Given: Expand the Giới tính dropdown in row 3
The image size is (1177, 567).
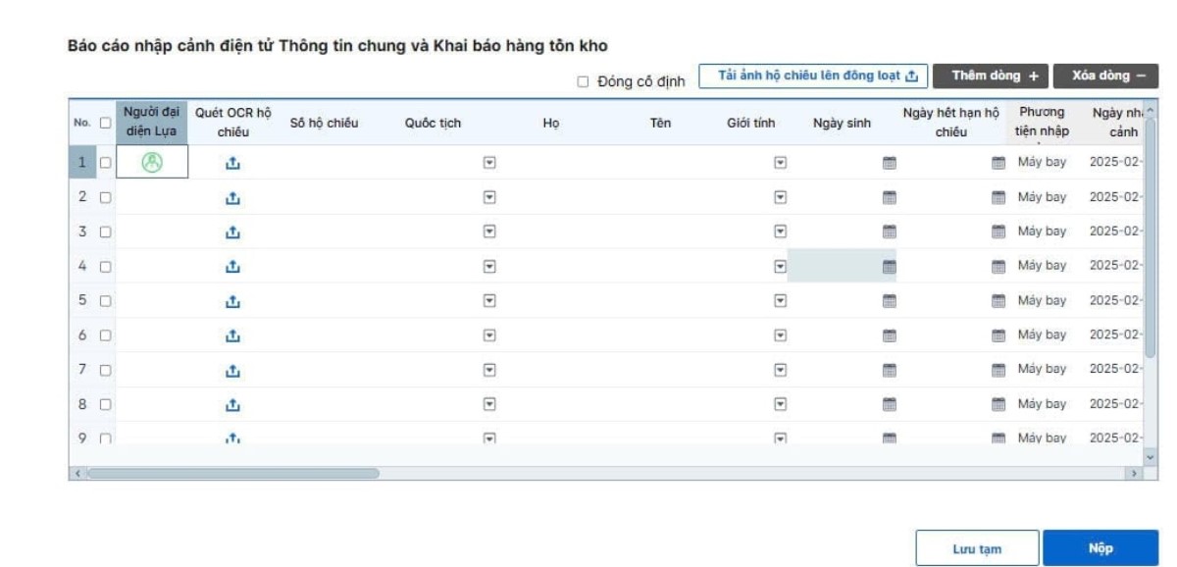Looking at the screenshot, I should pos(781,232).
